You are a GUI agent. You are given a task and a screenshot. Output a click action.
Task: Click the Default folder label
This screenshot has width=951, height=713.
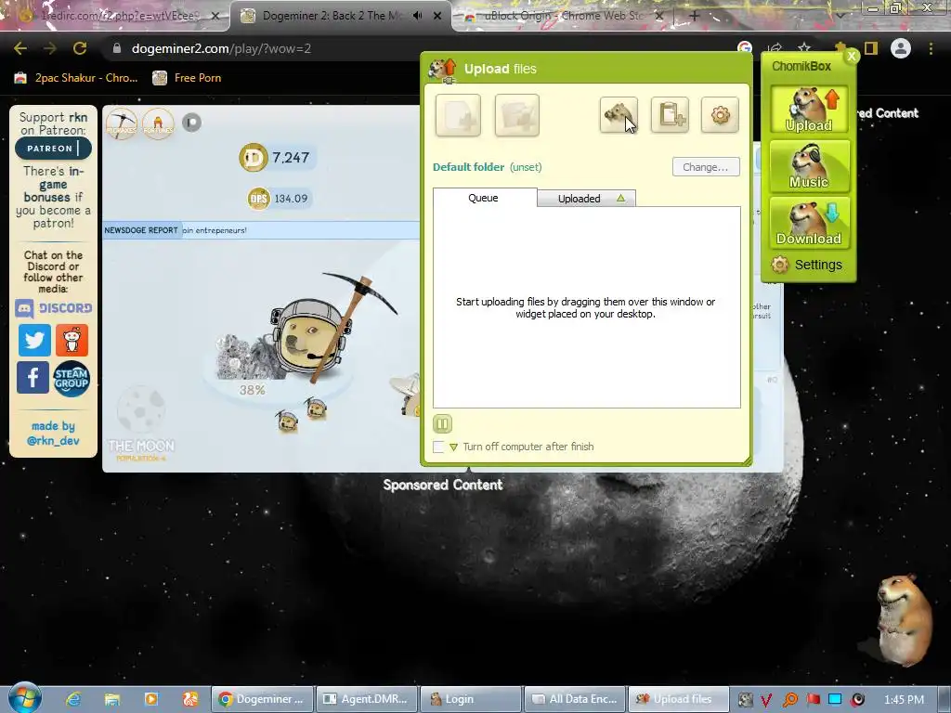(x=468, y=167)
